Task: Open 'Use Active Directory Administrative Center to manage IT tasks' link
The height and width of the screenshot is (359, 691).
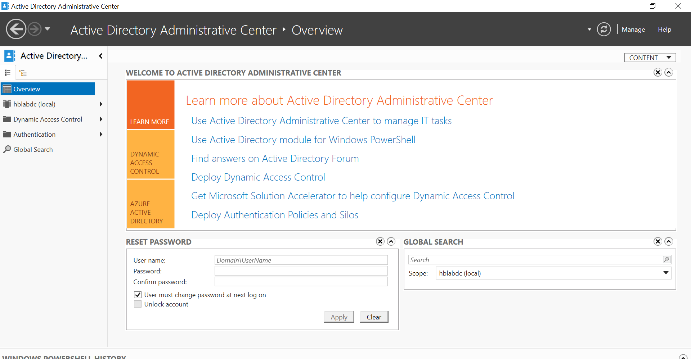Action: (x=321, y=121)
